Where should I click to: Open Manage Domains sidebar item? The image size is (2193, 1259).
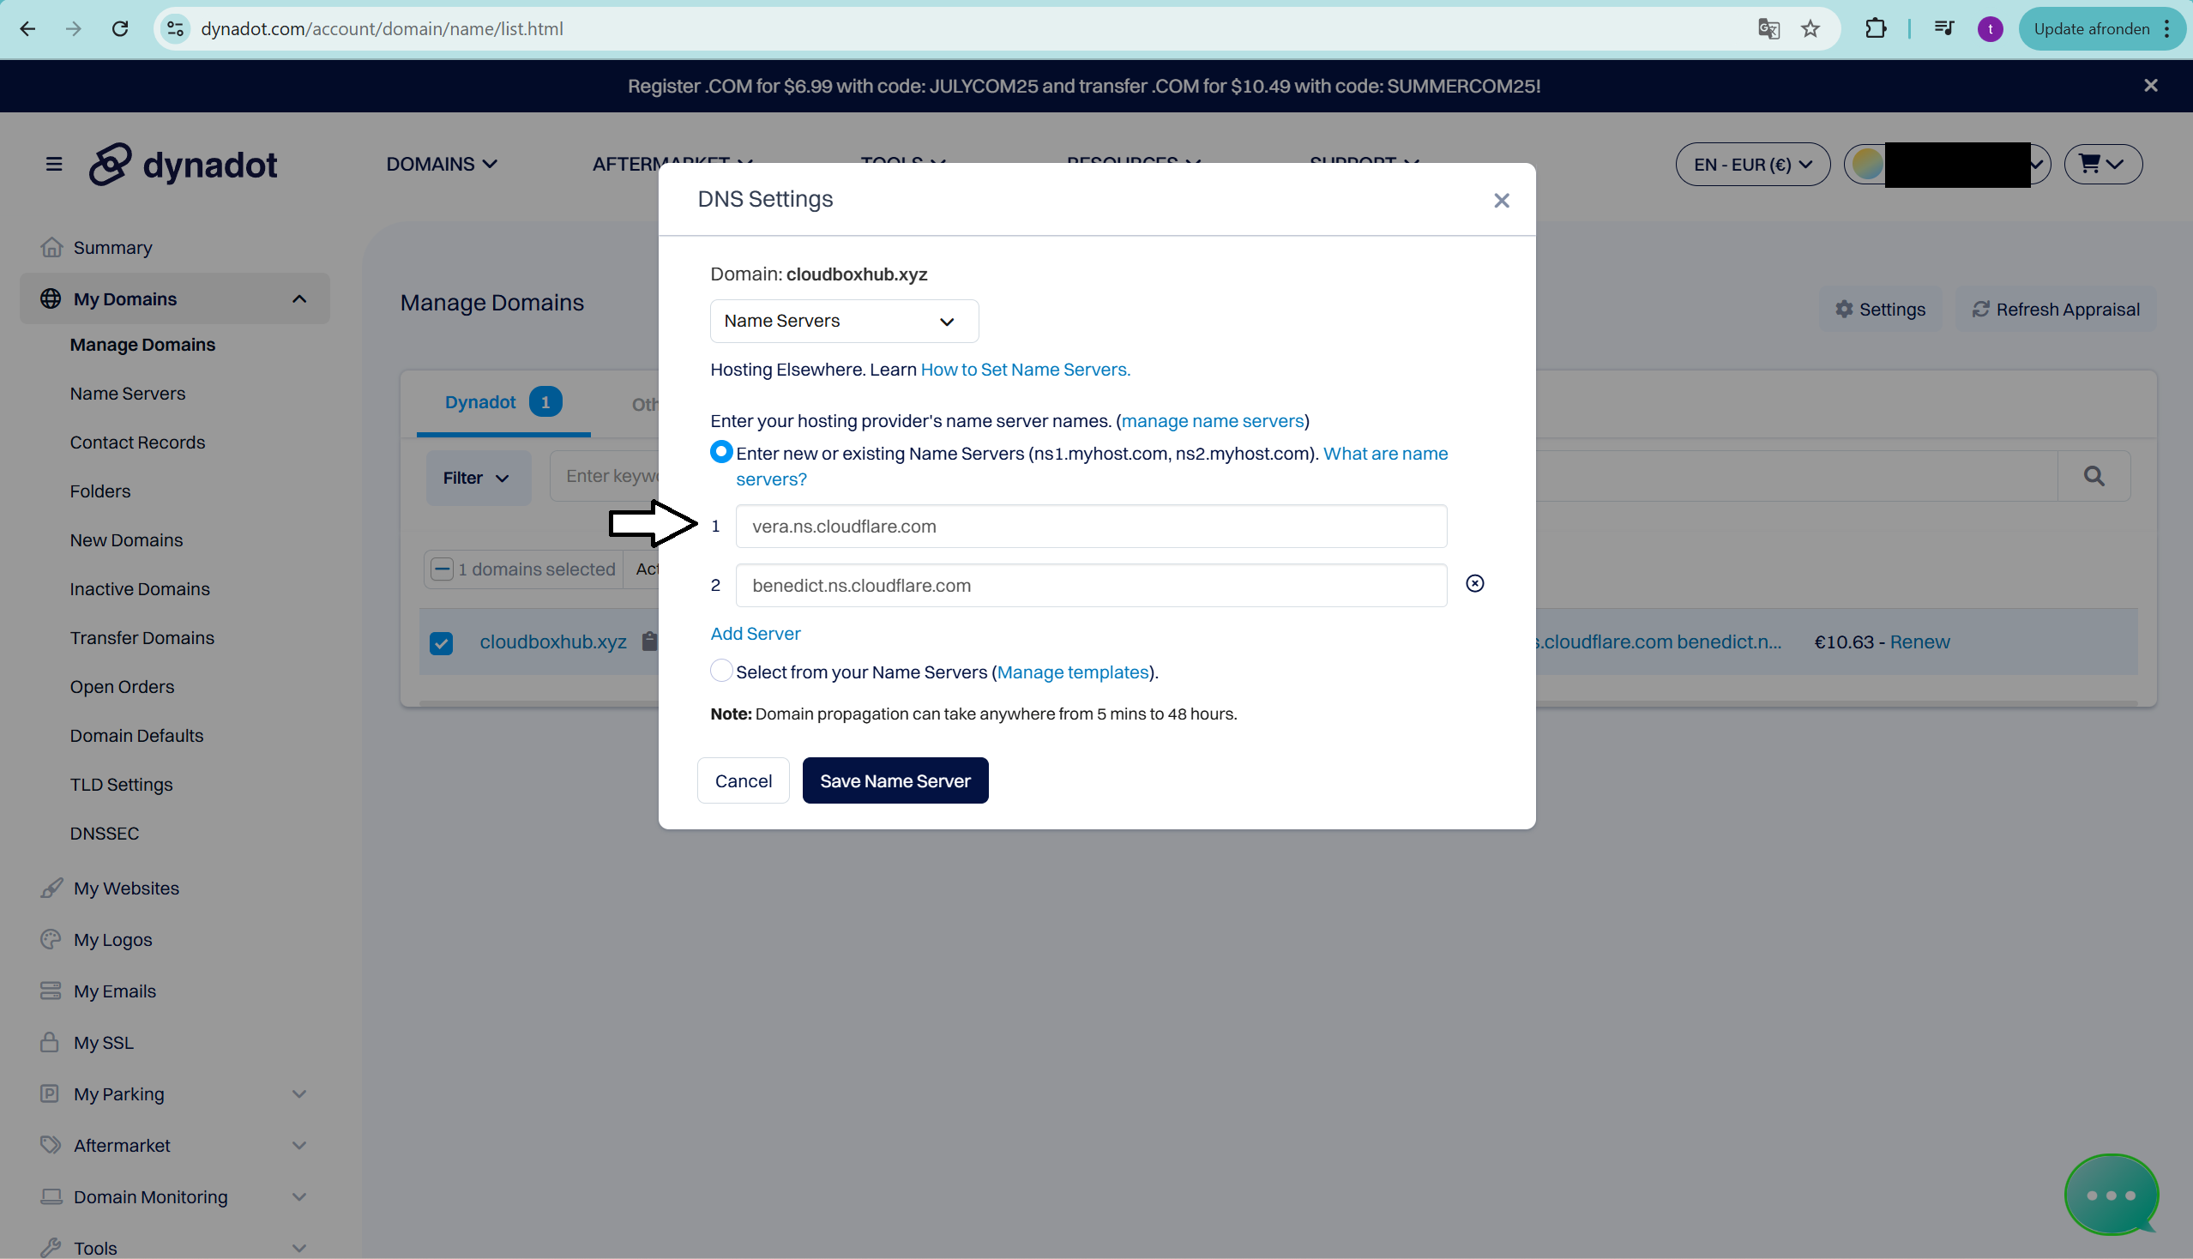click(142, 345)
